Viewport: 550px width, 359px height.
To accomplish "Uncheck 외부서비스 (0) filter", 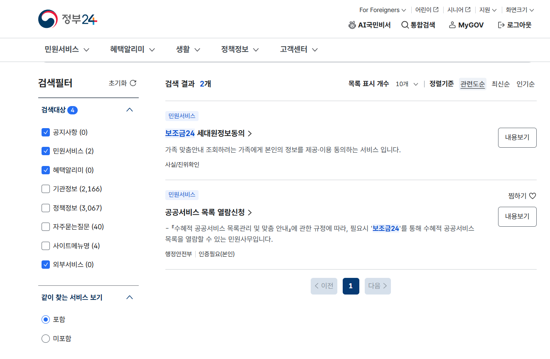I will [46, 265].
